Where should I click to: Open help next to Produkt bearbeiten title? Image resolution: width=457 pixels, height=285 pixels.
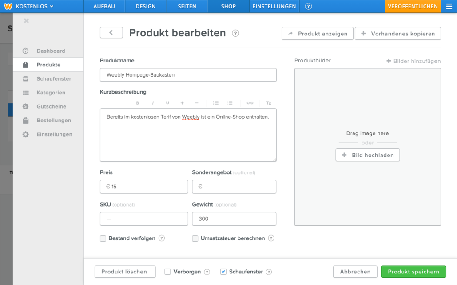235,33
